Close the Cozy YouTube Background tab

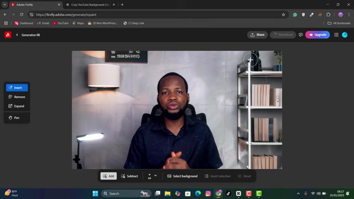pos(114,4)
